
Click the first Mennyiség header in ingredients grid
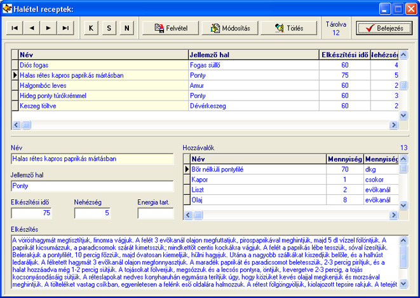[x=345, y=159]
